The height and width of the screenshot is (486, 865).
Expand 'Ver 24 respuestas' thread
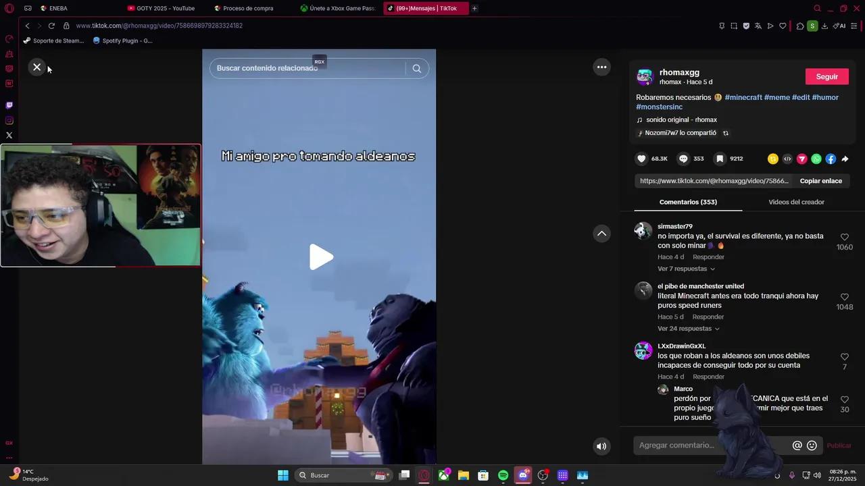[x=688, y=329]
